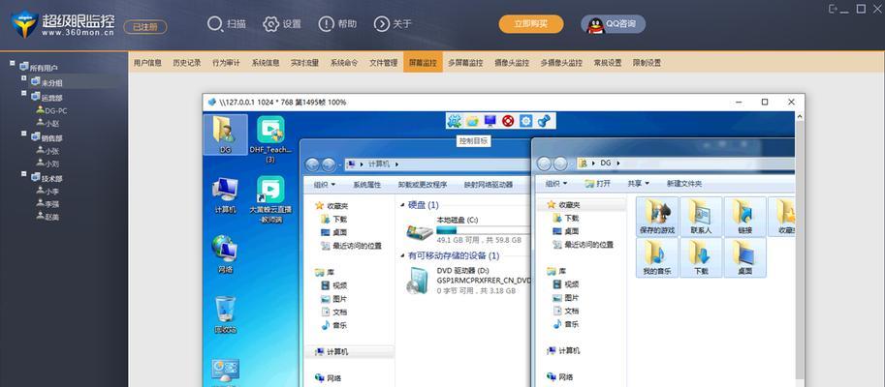Open the 共享 dropdown in DG window
This screenshot has width=885, height=387.
click(x=639, y=184)
